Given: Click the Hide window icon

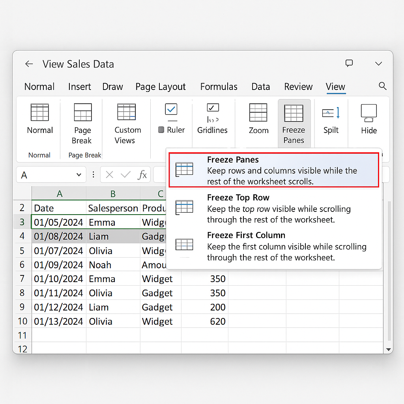Looking at the screenshot, I should click(x=368, y=113).
